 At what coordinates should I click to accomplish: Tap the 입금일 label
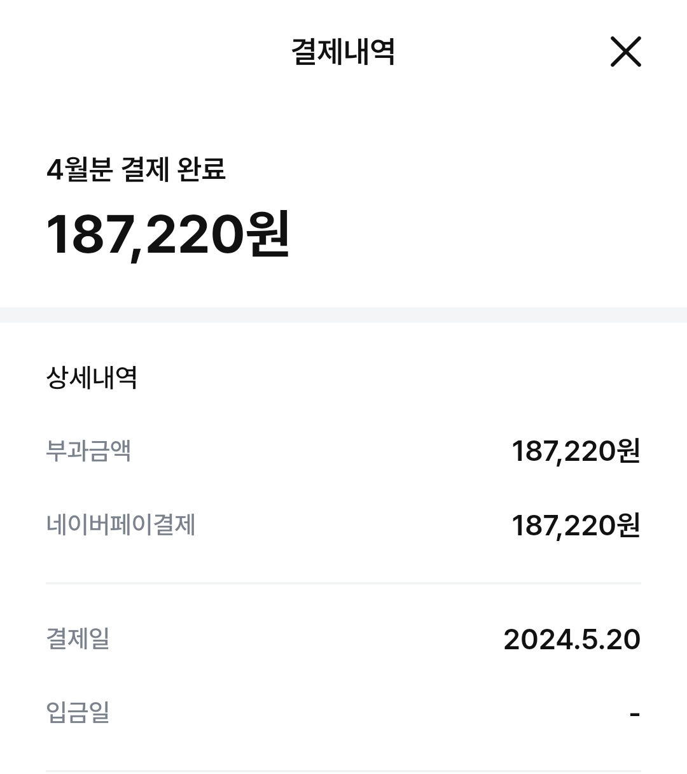coord(78,712)
